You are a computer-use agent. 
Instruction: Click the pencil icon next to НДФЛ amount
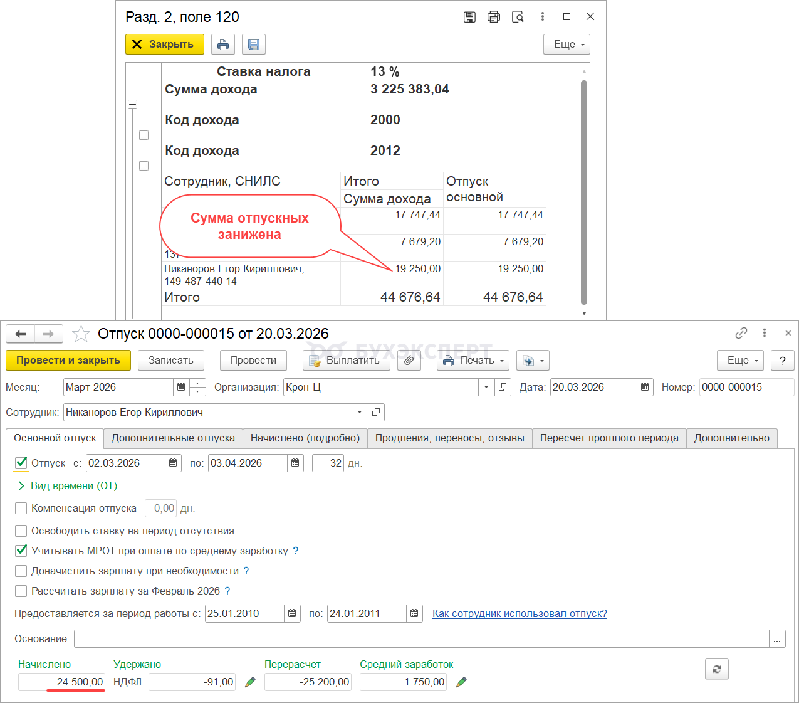point(250,682)
